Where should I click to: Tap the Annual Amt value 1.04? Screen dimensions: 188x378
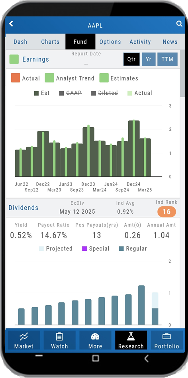(161, 235)
